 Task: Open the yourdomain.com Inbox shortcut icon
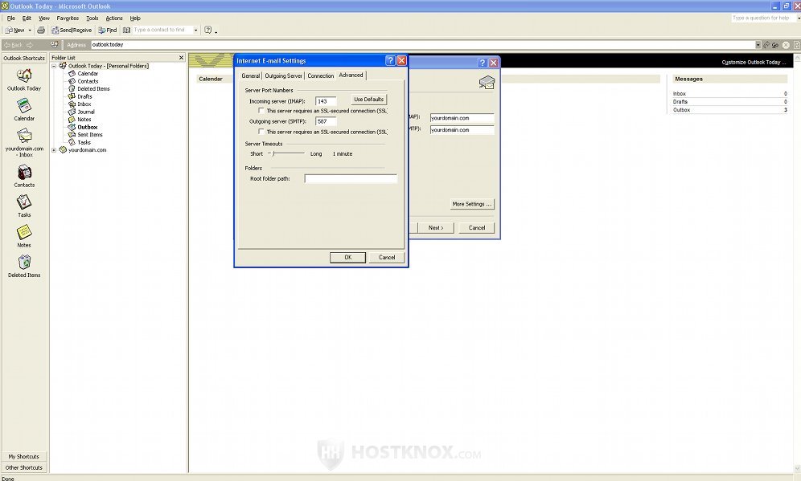[x=24, y=136]
